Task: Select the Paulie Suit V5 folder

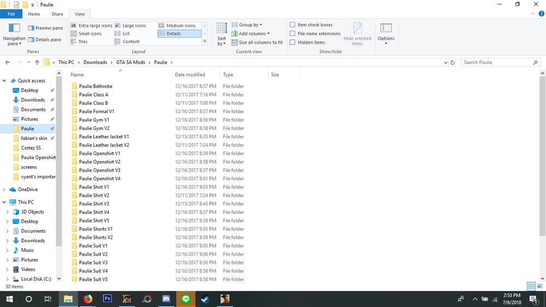Action: (93, 280)
